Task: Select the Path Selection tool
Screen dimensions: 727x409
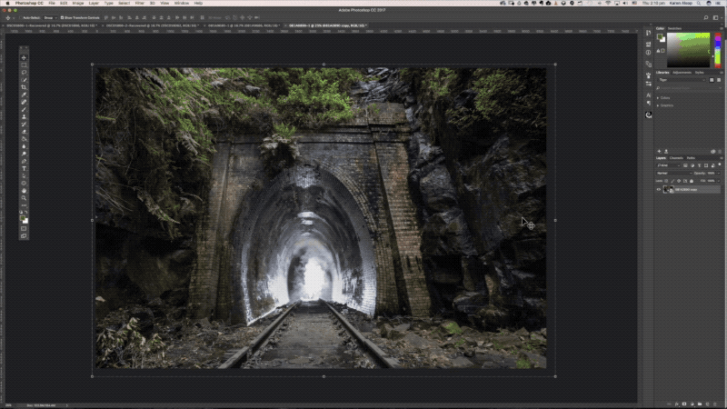Action: [x=24, y=176]
